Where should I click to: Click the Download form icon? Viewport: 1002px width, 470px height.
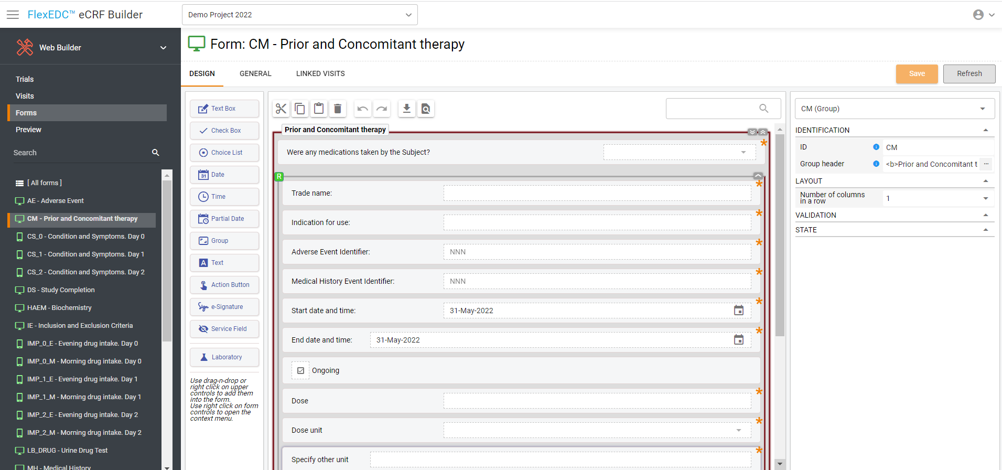coord(406,109)
